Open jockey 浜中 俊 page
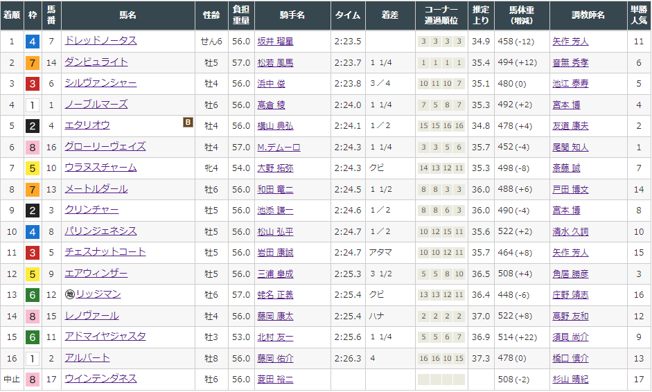Image resolution: width=652 pixels, height=392 pixels. coord(271,84)
